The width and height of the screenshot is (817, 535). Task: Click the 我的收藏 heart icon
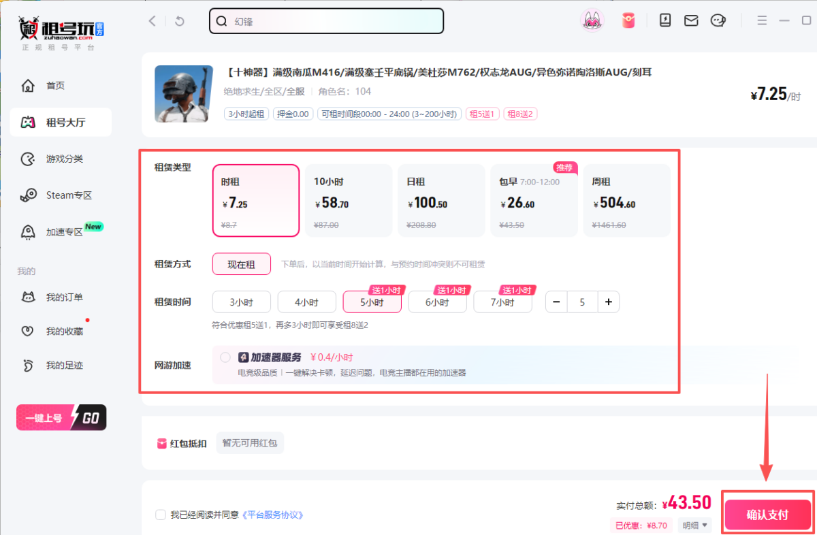click(27, 331)
